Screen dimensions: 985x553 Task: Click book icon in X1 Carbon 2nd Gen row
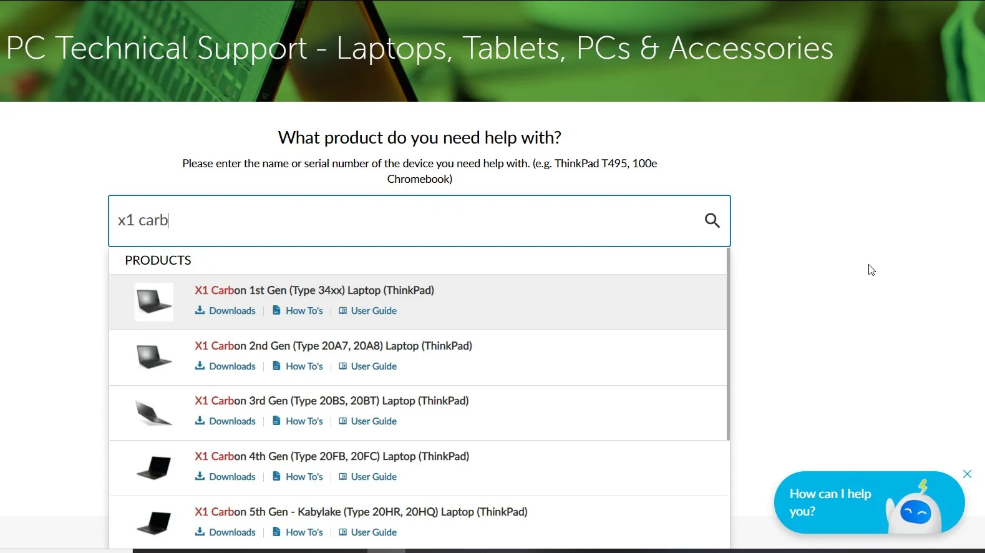click(x=342, y=366)
